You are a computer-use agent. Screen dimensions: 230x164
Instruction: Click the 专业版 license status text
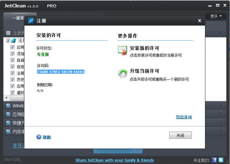(x=43, y=55)
